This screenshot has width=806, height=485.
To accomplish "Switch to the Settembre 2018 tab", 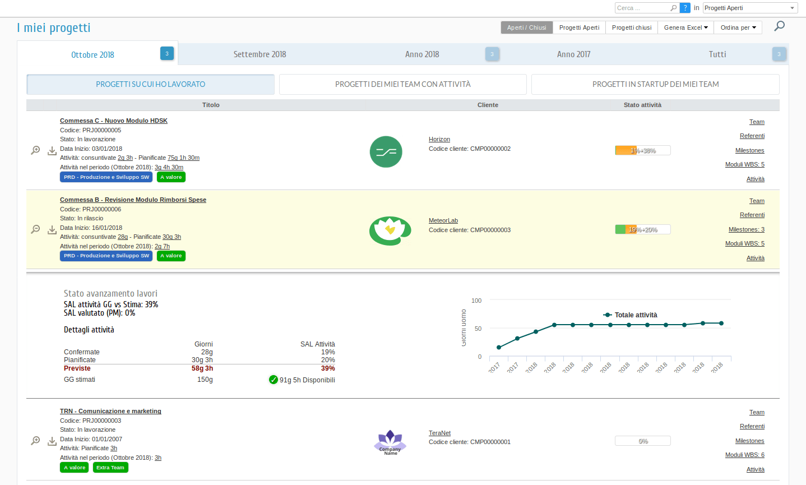I will point(260,54).
